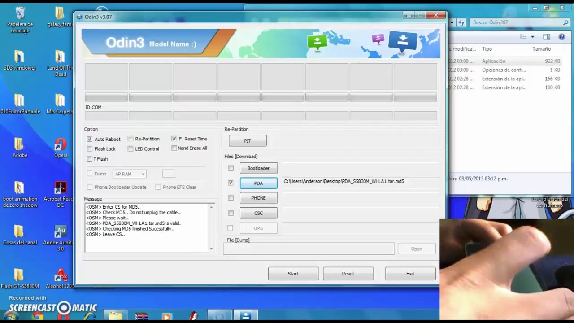Enable the Re-Partition checkbox
The image size is (574, 323).
click(x=130, y=139)
